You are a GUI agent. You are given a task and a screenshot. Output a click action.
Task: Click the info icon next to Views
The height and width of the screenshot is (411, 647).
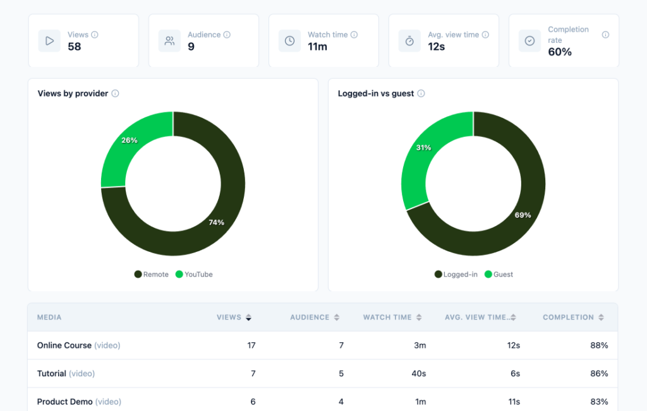coord(95,35)
